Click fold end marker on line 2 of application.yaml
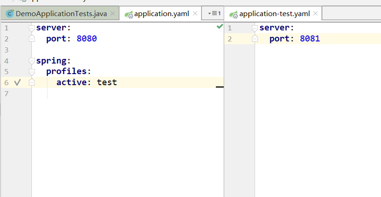 [x=31, y=39]
